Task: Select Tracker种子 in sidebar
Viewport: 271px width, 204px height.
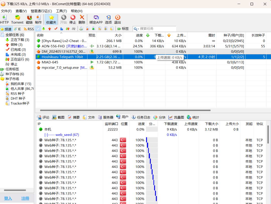Action: 20,103
